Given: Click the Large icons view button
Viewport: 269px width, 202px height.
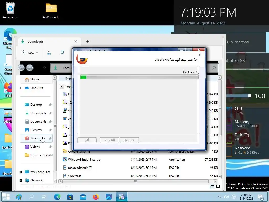Looking at the screenshot, I should pyautogui.click(x=218, y=186).
